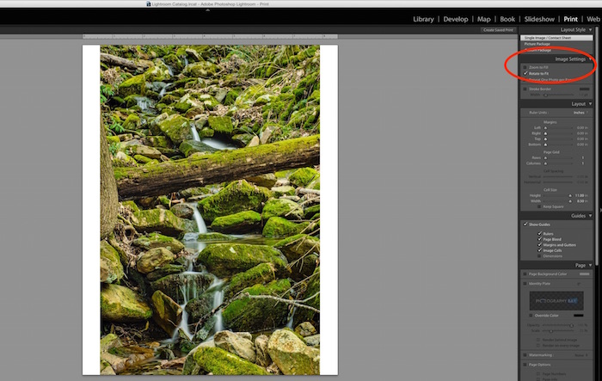This screenshot has height=381, width=602.
Task: Click the Create Saved Print button
Action: [498, 30]
